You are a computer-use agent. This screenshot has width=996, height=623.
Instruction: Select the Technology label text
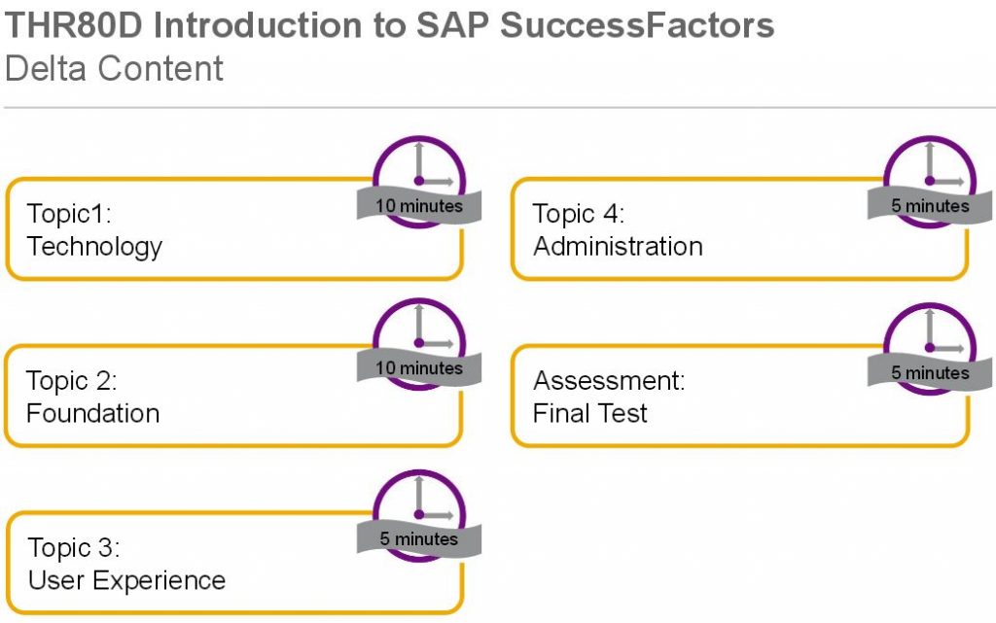pyautogui.click(x=94, y=247)
